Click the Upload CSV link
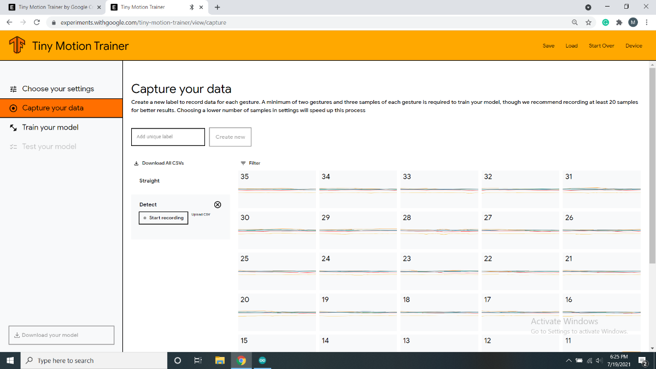656x369 pixels. coord(201,214)
